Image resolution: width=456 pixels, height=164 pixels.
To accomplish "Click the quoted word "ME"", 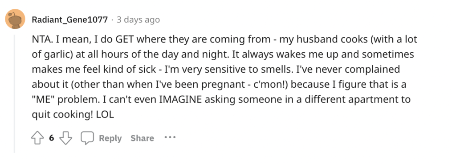I will [43, 99].
